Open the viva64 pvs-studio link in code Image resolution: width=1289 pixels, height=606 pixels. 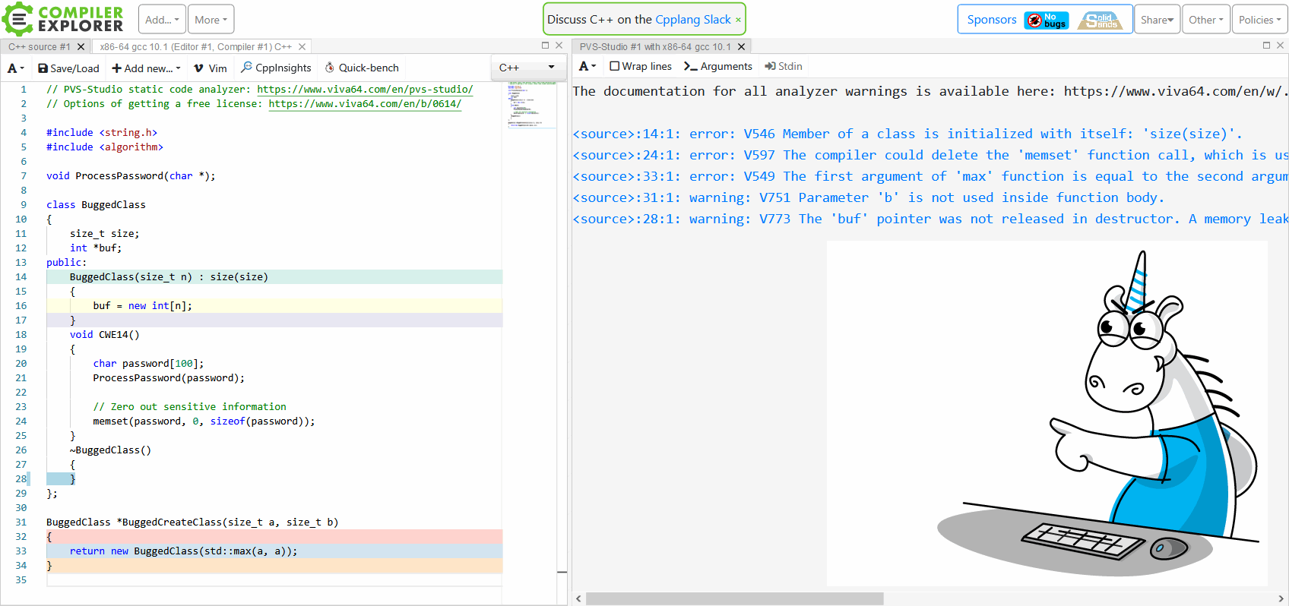[365, 90]
